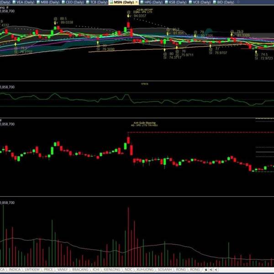Screen dimensions: 274x274
Task: Click the 74.3717 signal label
Action: tap(175, 58)
